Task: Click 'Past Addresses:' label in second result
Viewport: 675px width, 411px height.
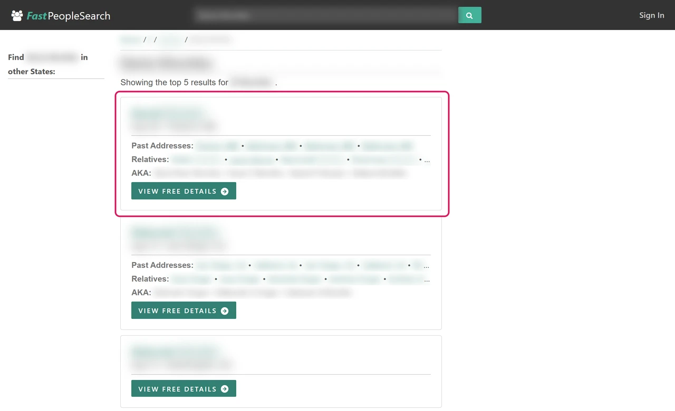Action: (x=162, y=265)
